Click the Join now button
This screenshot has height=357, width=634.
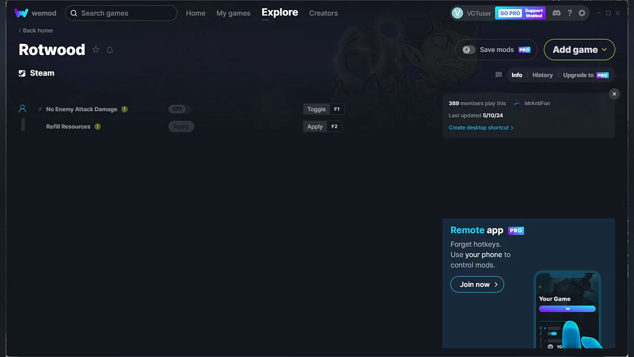[x=477, y=285]
